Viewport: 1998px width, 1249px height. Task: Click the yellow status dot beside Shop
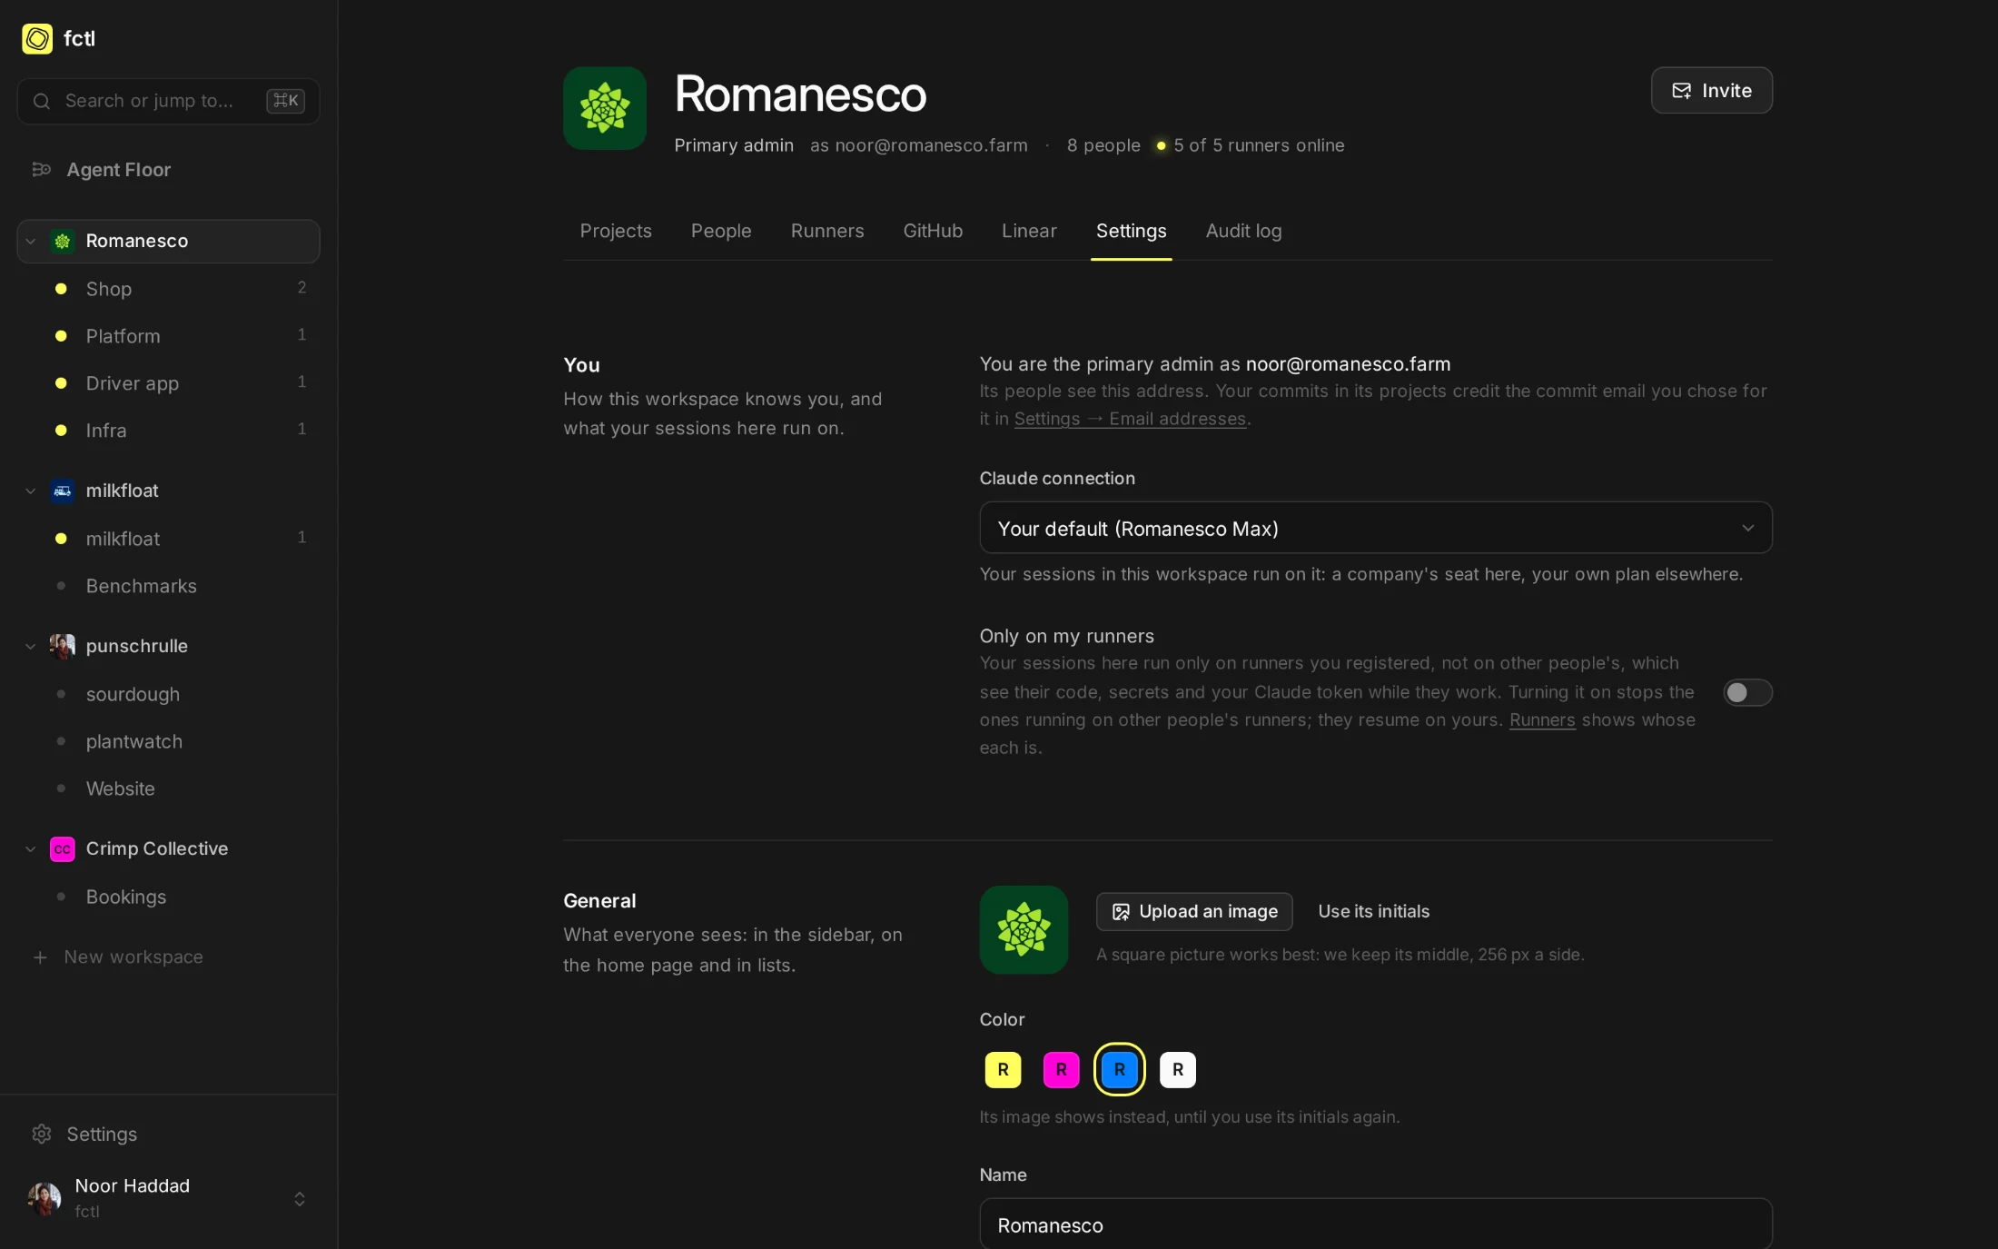(x=61, y=289)
